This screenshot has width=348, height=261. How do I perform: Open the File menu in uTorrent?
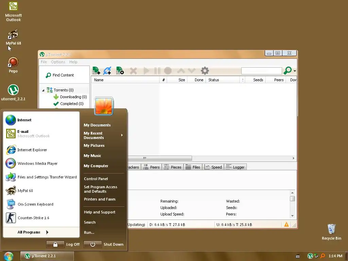coord(44,62)
